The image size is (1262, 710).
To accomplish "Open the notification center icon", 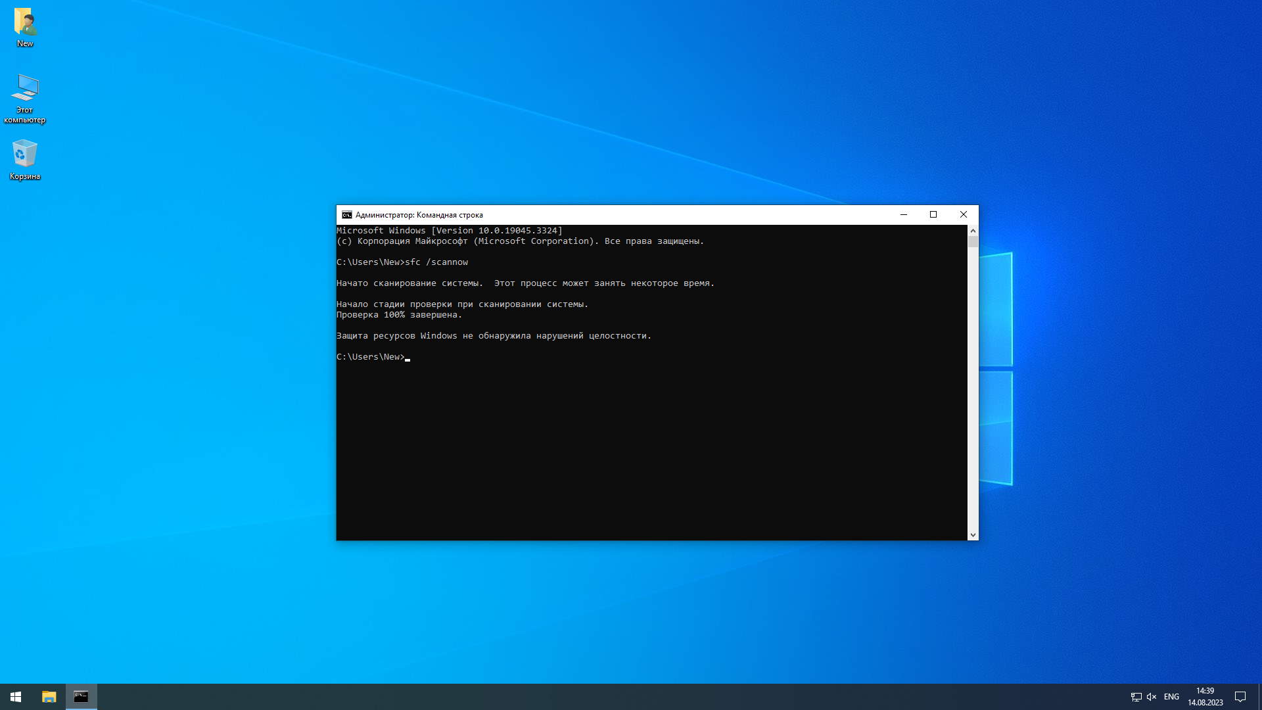I will point(1240,697).
